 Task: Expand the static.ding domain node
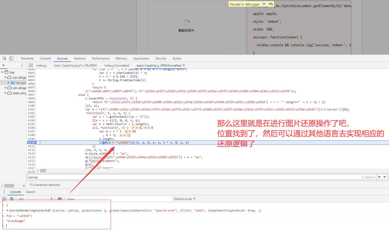(5, 93)
